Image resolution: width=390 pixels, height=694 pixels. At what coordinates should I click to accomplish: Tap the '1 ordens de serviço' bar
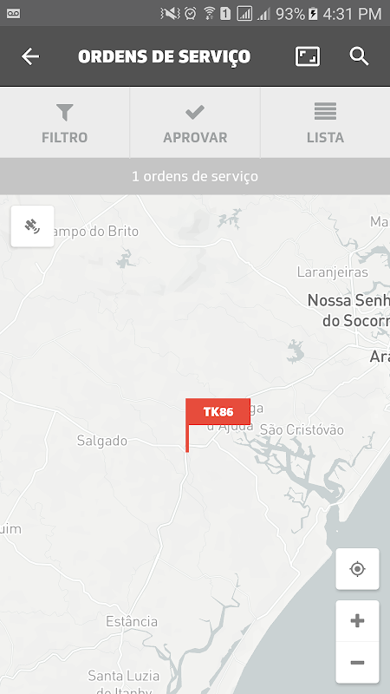tap(195, 176)
